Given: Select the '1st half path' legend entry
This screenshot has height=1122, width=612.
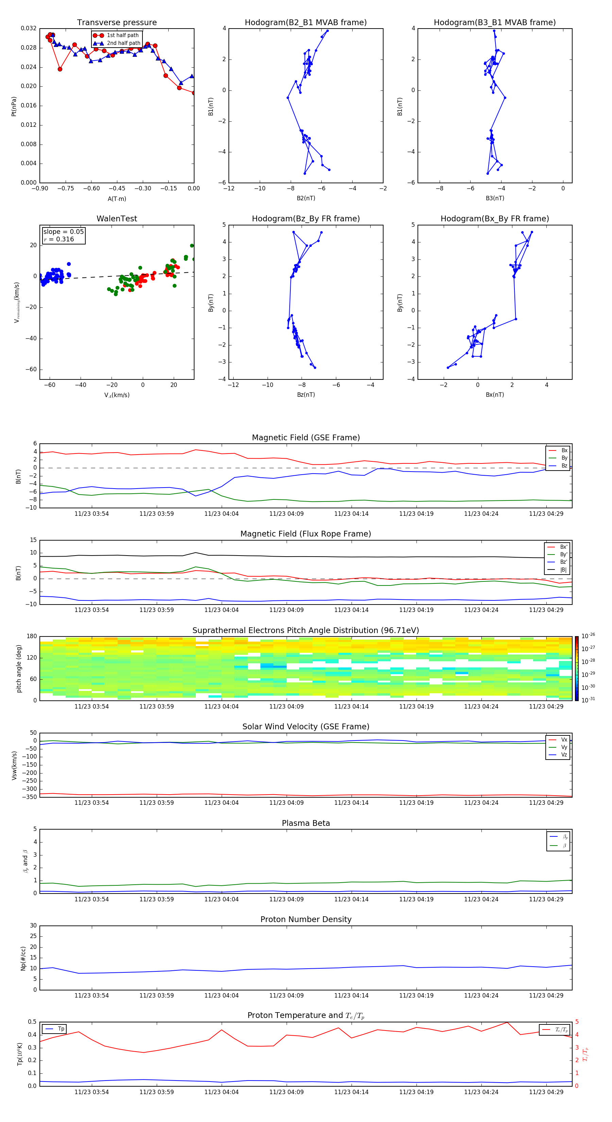Looking at the screenshot, I should tap(116, 35).
